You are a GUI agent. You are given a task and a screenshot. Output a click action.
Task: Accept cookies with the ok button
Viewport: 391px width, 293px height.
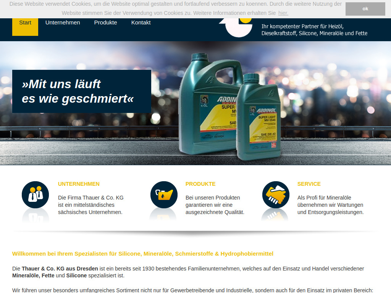point(365,9)
